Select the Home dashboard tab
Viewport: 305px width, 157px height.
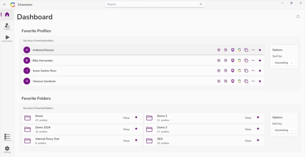click(7, 14)
